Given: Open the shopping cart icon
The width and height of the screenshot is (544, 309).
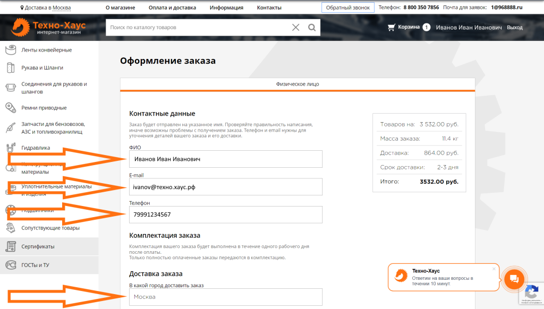Looking at the screenshot, I should [392, 27].
